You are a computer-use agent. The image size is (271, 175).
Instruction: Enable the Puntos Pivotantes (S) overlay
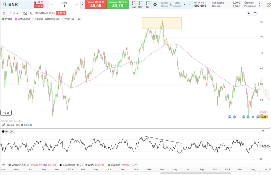point(34,19)
